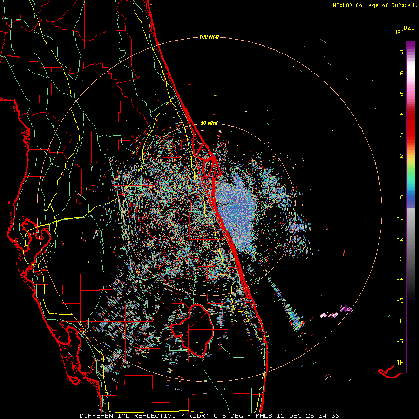Click the DZD product label above the color bar
The height and width of the screenshot is (419, 419).
point(409,28)
